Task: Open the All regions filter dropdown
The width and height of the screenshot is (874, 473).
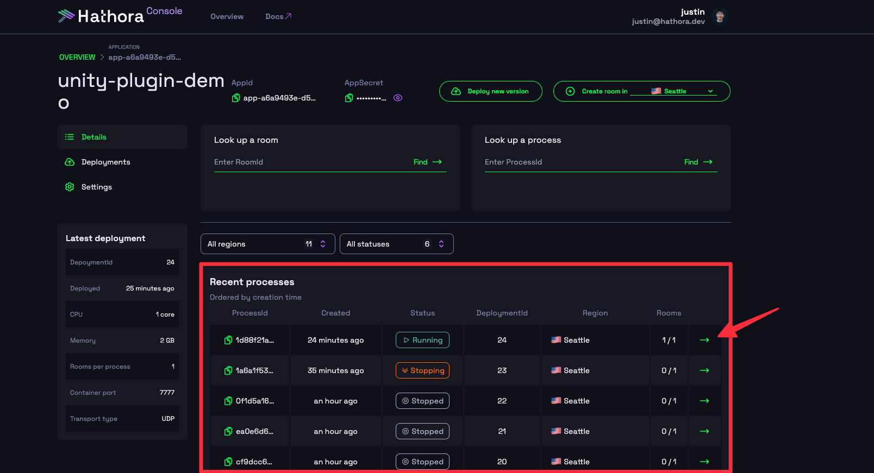Action: [268, 244]
